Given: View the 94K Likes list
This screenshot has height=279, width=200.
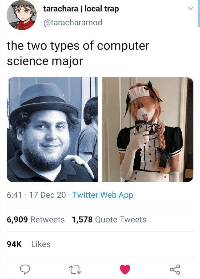Looking at the screenshot, I should tap(29, 244).
